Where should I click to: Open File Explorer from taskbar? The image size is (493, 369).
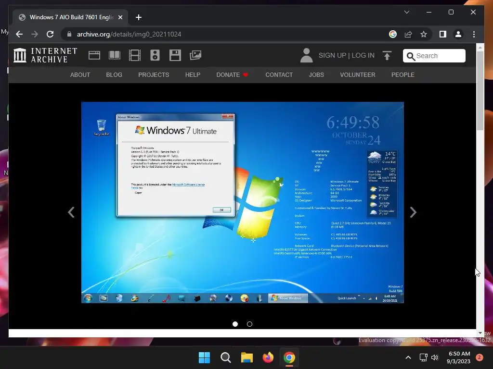247,357
